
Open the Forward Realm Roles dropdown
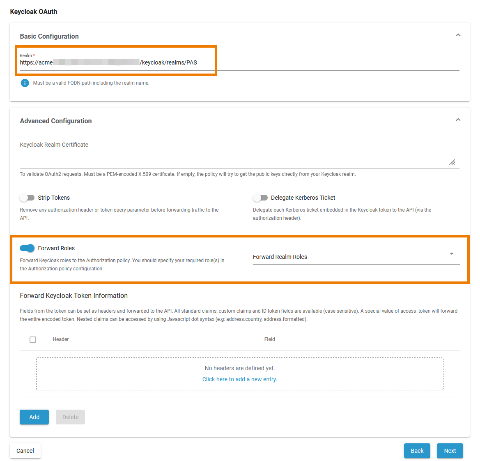451,254
